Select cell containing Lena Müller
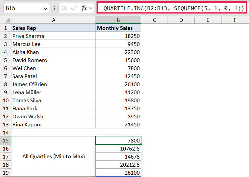The image size is (249, 177). coord(54,92)
